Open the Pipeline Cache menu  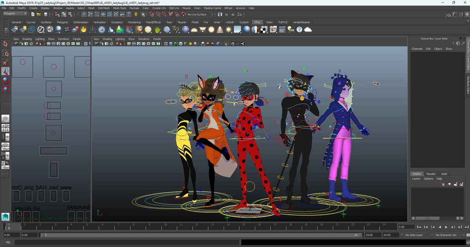click(x=212, y=8)
